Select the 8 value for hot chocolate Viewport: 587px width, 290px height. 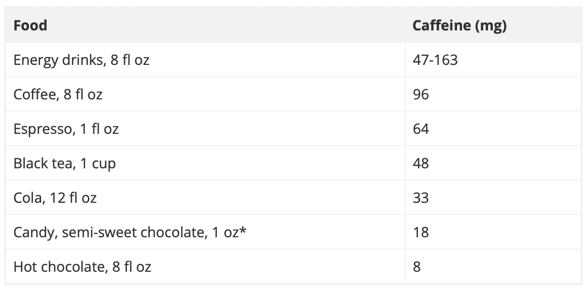(x=417, y=267)
